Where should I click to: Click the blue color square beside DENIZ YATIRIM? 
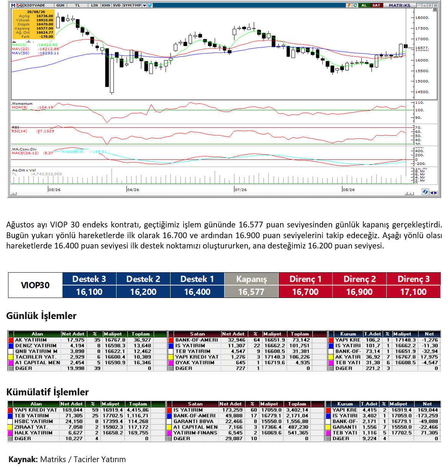[x=11, y=346]
